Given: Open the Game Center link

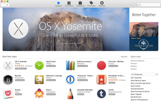Looking at the screenshot, I should (136, 86).
